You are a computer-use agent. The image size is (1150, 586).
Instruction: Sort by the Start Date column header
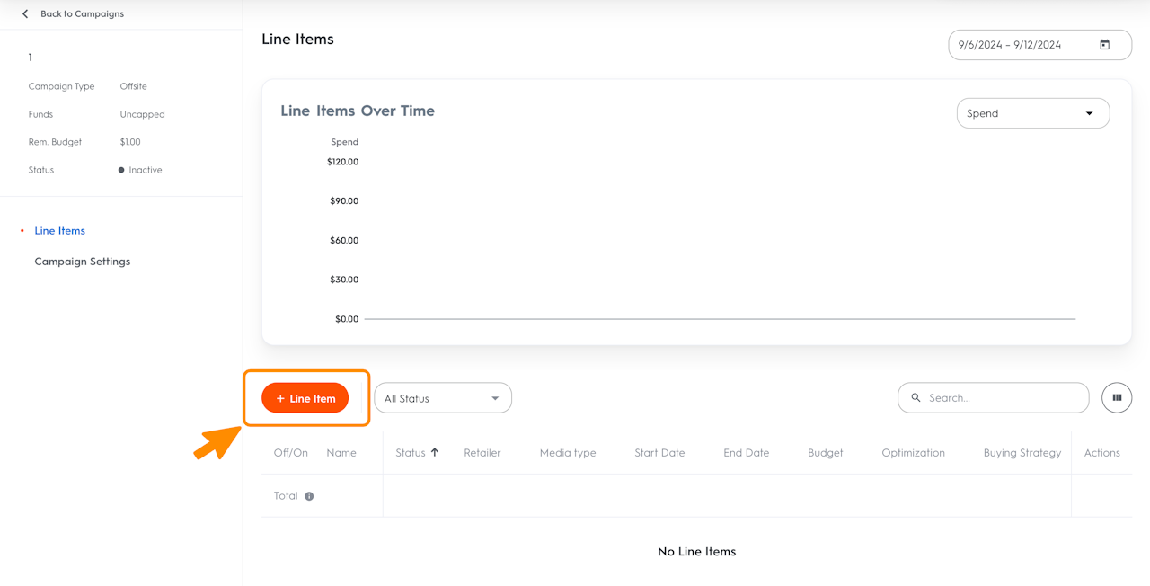coord(659,453)
